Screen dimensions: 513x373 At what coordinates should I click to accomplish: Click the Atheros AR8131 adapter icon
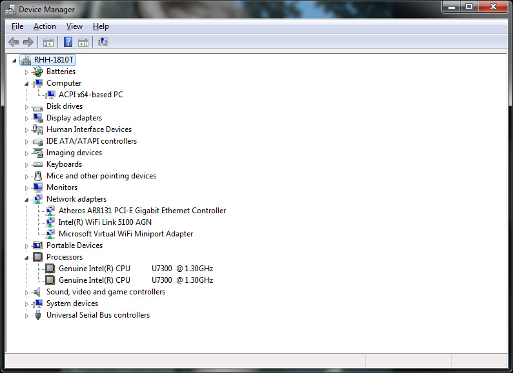pos(50,211)
